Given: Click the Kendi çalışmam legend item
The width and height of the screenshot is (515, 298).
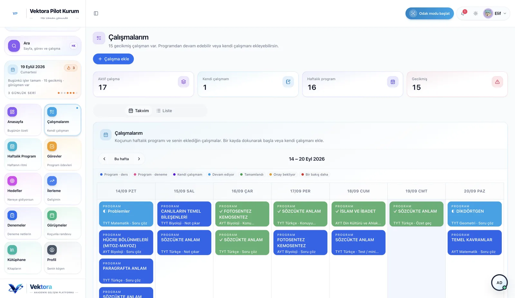Looking at the screenshot, I should coord(188,175).
